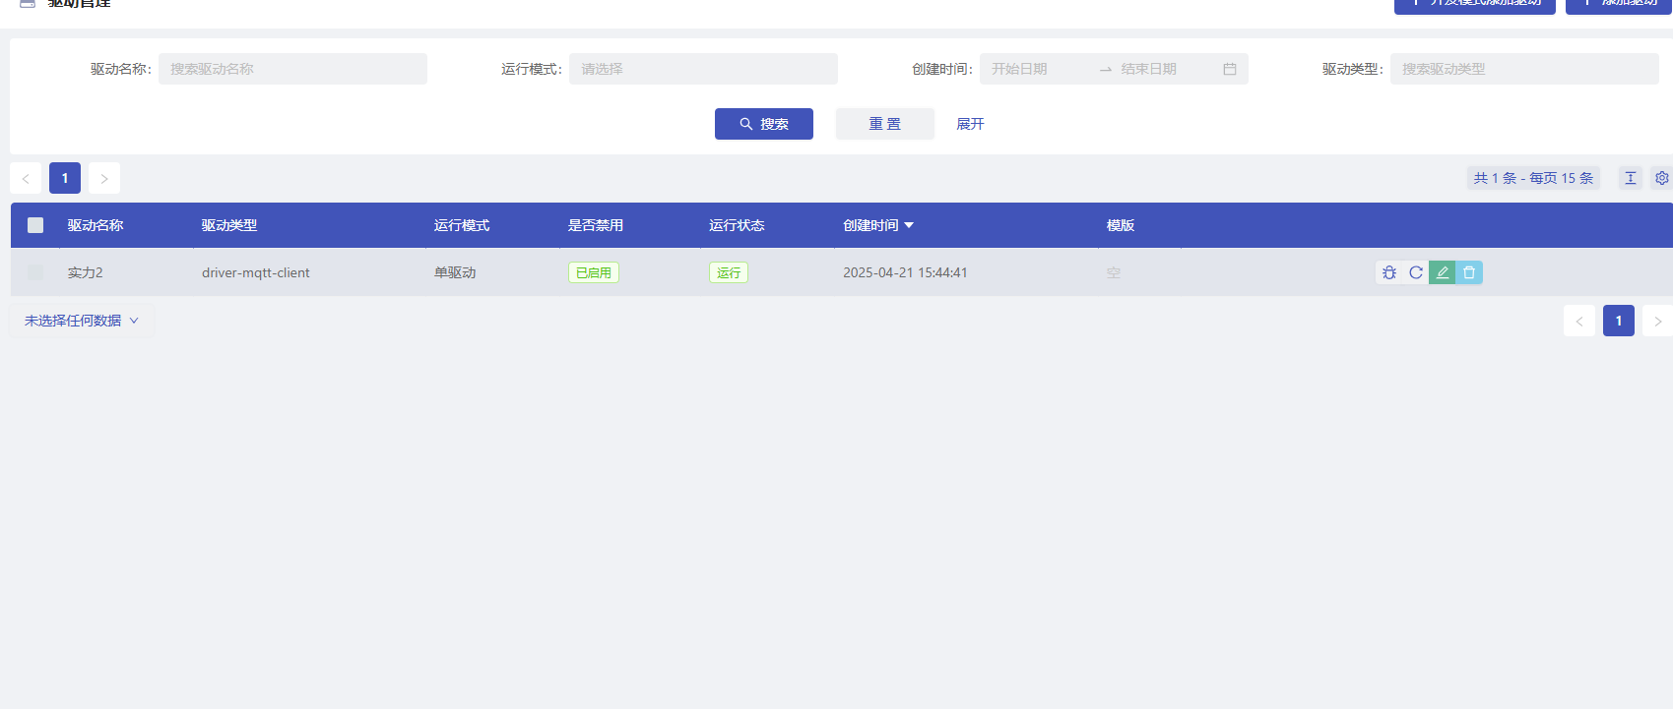This screenshot has width=1673, height=709.
Task: Select page 1 in bottom pagination
Action: click(x=1618, y=321)
